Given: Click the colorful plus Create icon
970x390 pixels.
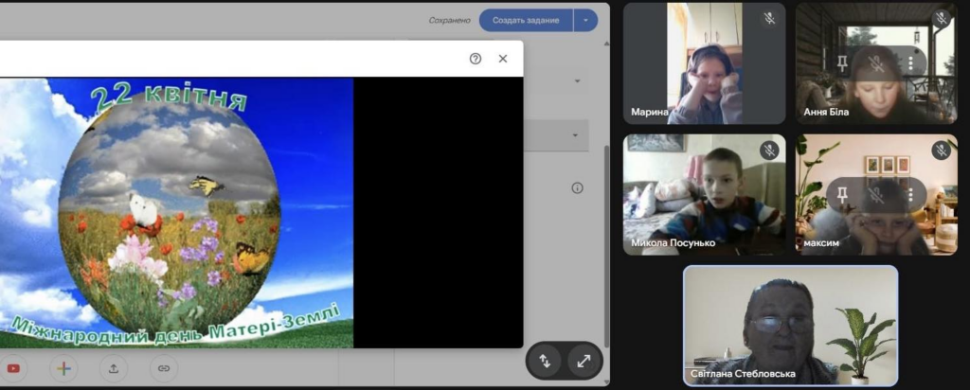Looking at the screenshot, I should point(63,368).
